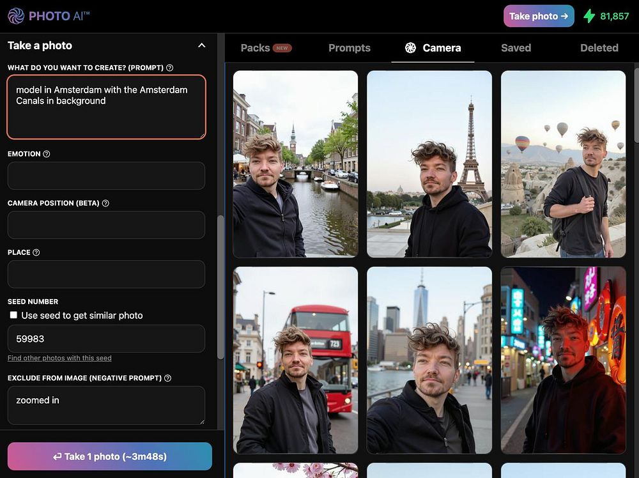639x478 pixels.
Task: Open the hot air balloons photo
Action: point(563,164)
